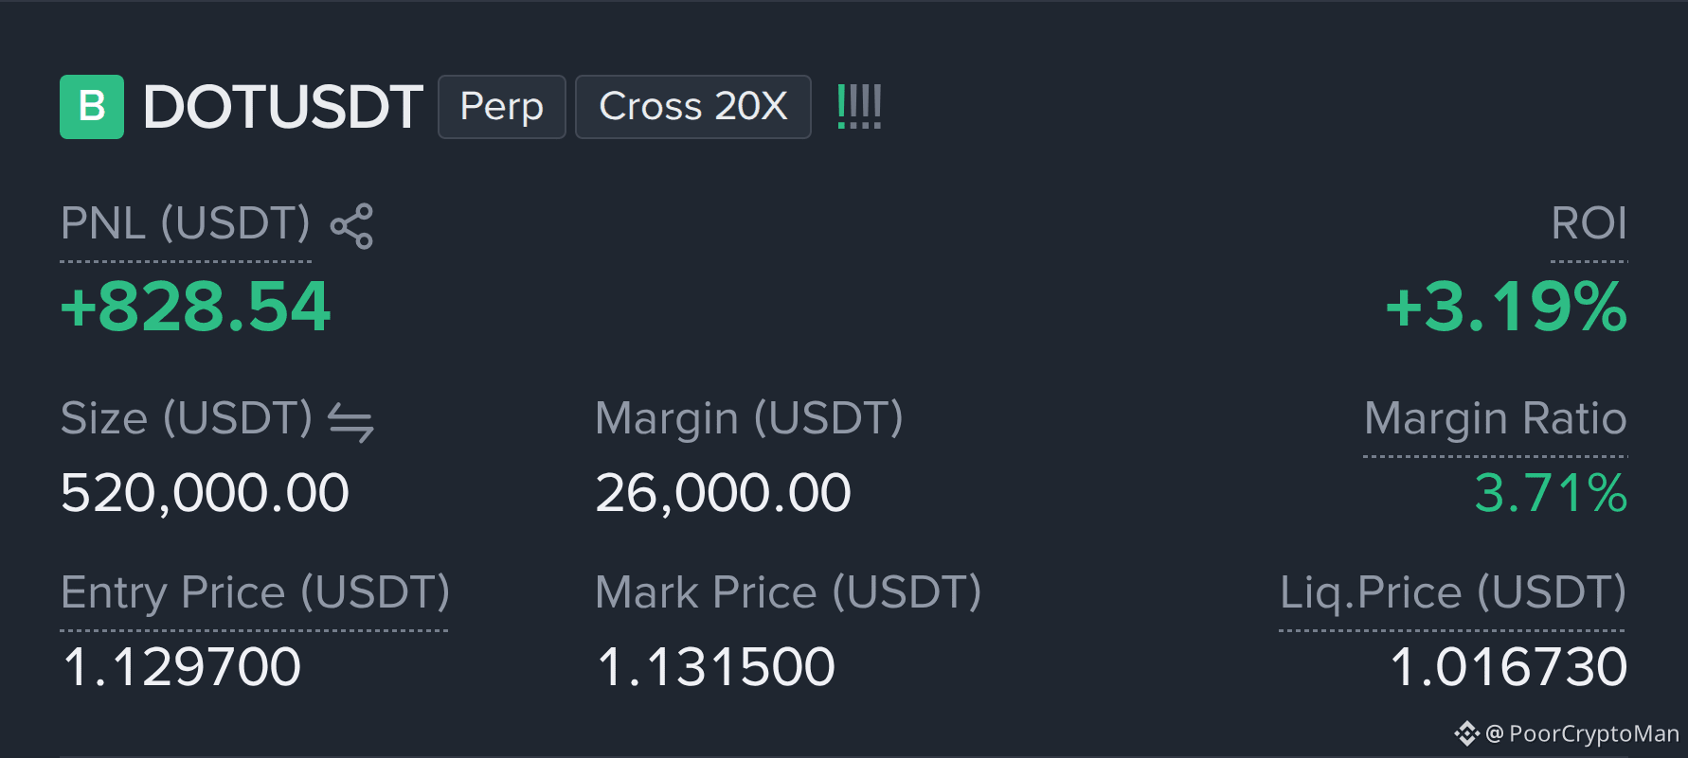Select the +828.54 PNL value

click(195, 308)
